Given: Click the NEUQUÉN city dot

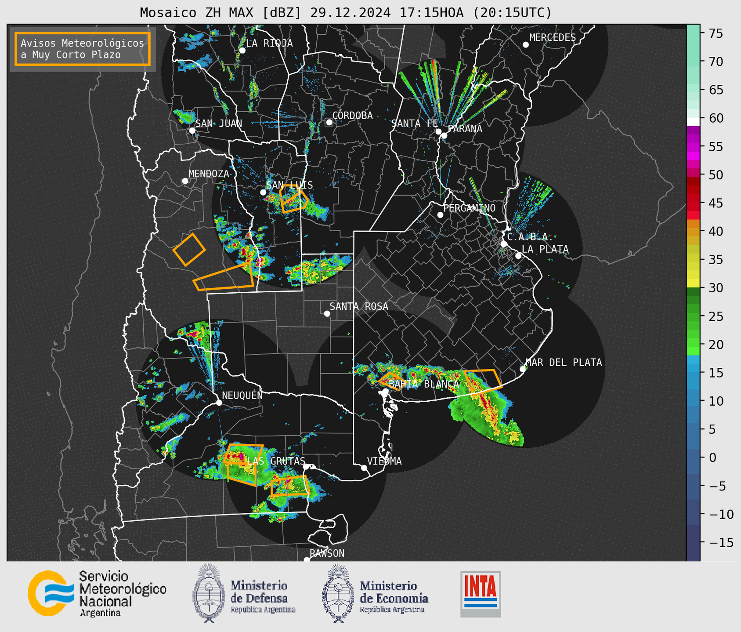Looking at the screenshot, I should click(219, 403).
